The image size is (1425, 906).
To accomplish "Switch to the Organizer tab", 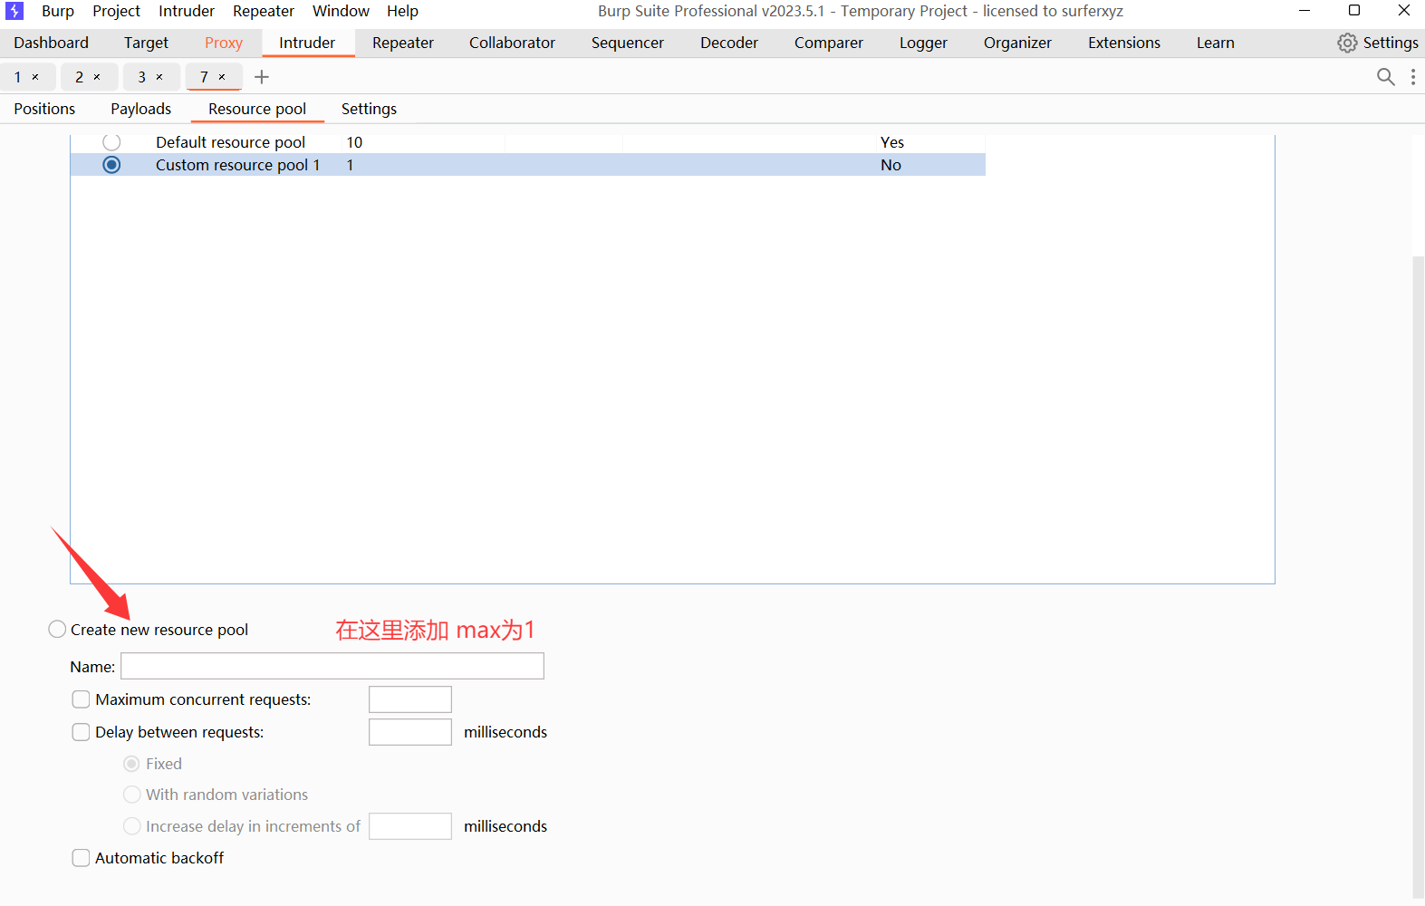I will click(1017, 43).
